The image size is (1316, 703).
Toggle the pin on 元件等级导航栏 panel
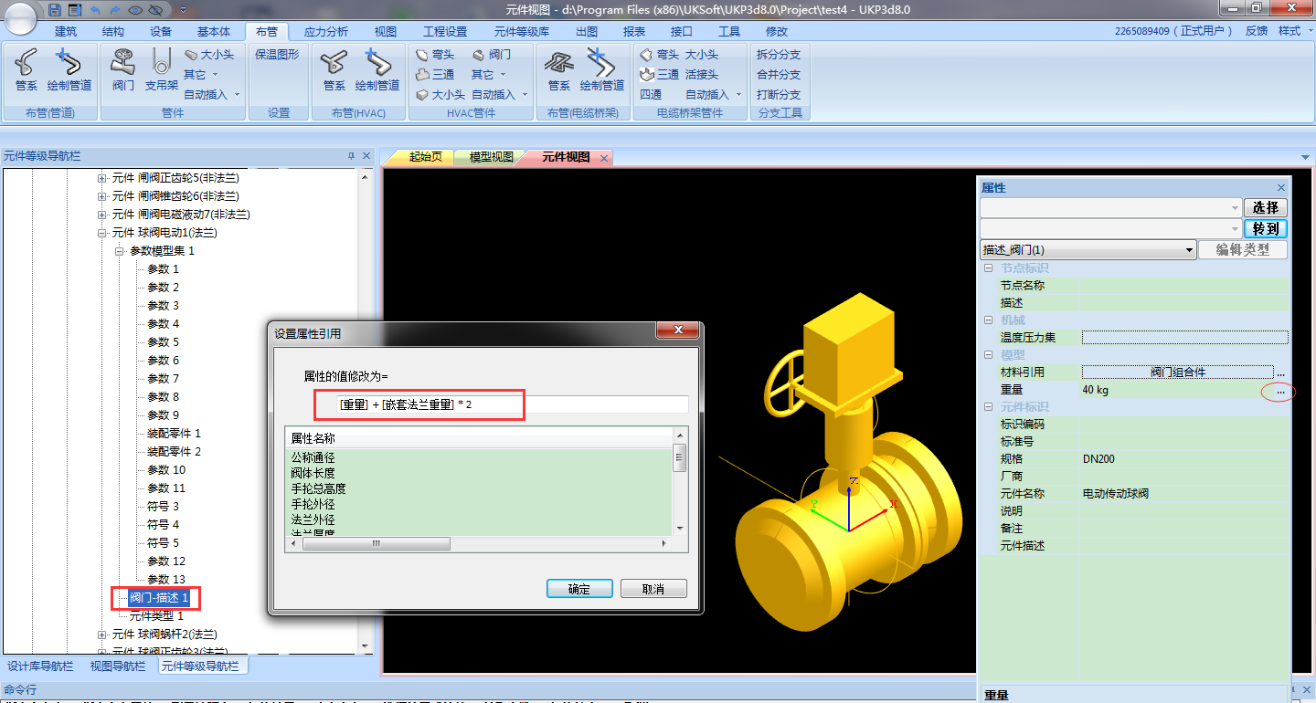[x=351, y=156]
